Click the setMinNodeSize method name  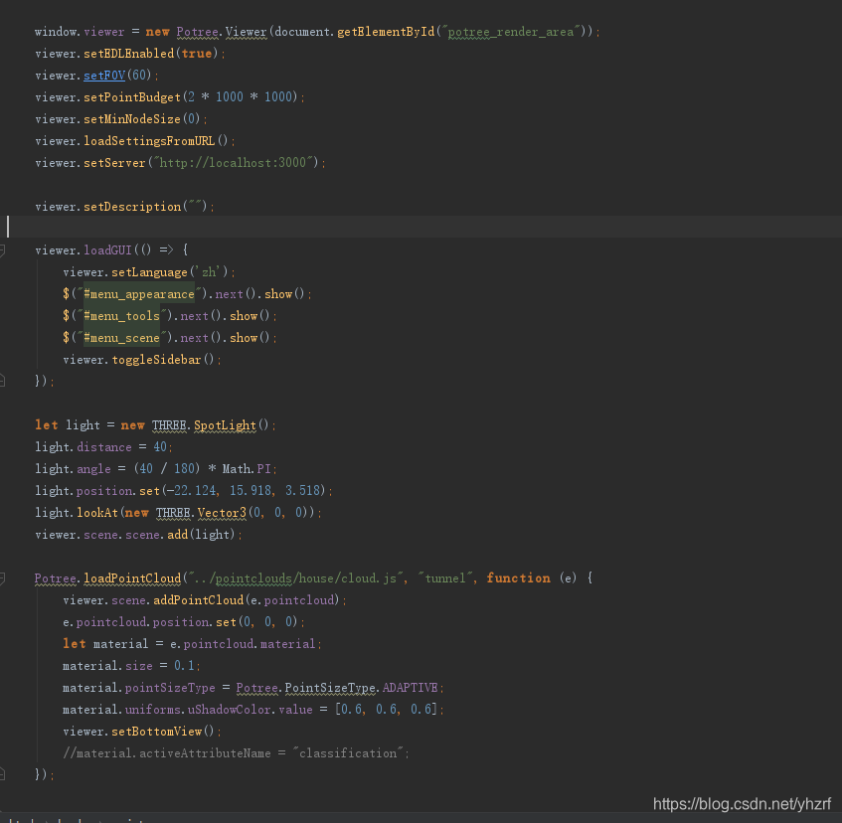[132, 119]
